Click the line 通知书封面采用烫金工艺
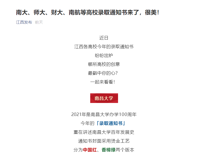Image resolution: width=208 pixels, height=156 pixels. point(104,141)
